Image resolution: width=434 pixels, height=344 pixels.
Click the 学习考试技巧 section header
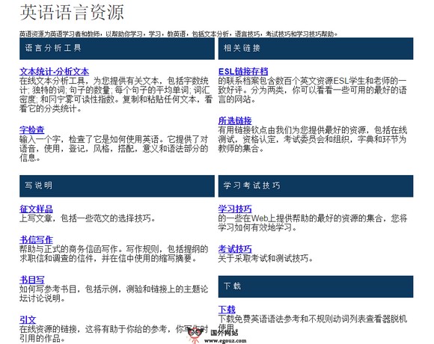tap(316, 185)
